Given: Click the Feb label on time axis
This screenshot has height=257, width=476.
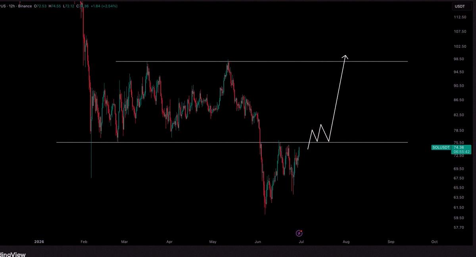Looking at the screenshot, I should (x=84, y=242).
